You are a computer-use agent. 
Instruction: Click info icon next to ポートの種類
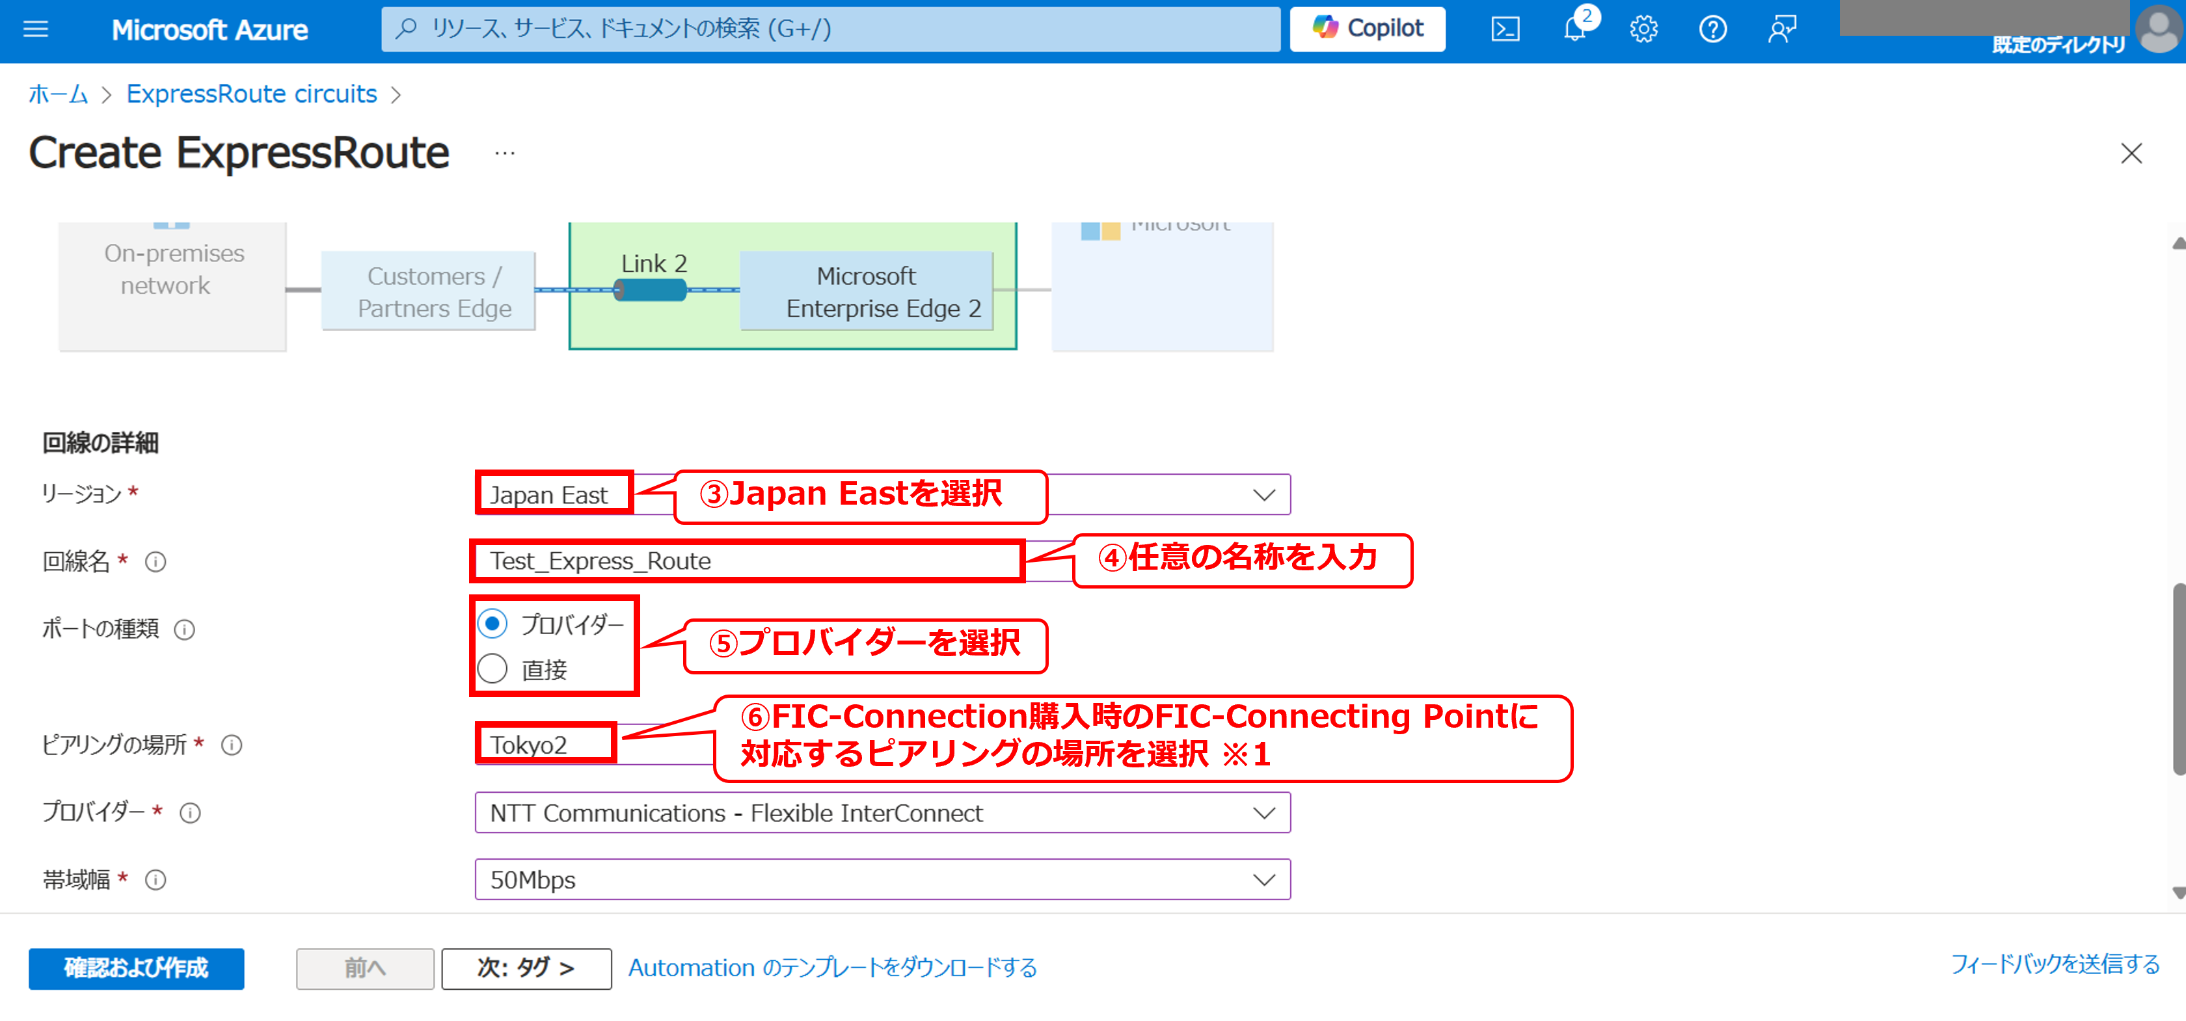pyautogui.click(x=184, y=630)
